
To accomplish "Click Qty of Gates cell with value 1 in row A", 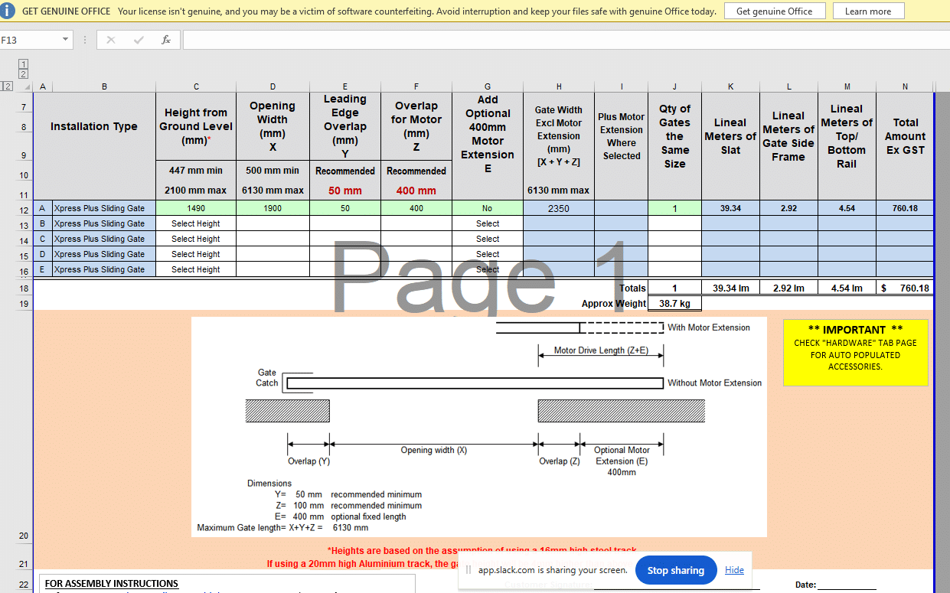I will 674,208.
